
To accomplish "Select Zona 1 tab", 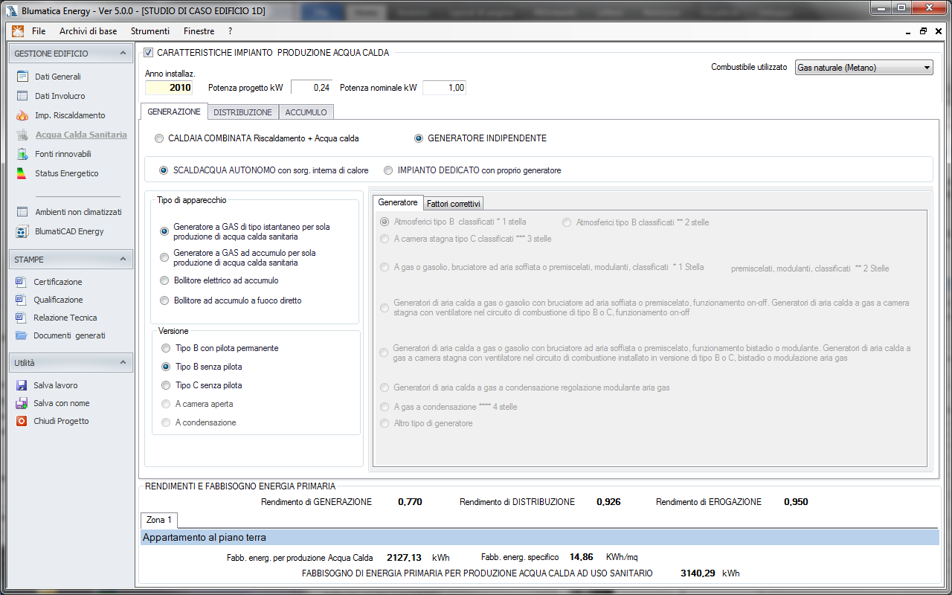I will tap(159, 520).
